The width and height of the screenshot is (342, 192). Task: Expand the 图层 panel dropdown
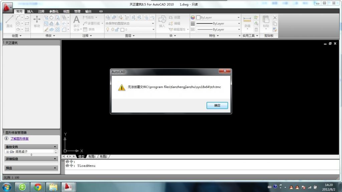point(134,36)
